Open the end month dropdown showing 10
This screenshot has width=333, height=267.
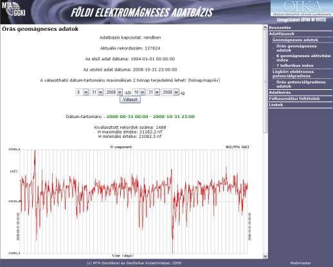coord(139,92)
